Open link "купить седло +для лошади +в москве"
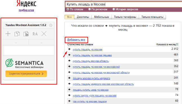Viewport: 182px width, 104px height. coord(95,96)
